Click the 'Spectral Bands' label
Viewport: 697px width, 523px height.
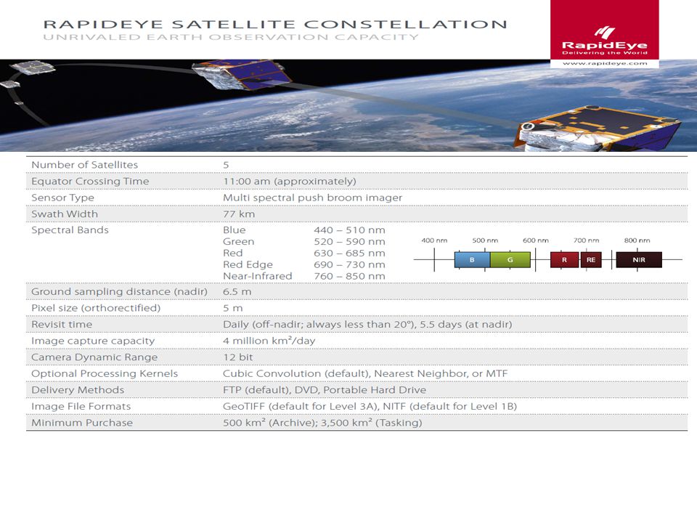[70, 230]
